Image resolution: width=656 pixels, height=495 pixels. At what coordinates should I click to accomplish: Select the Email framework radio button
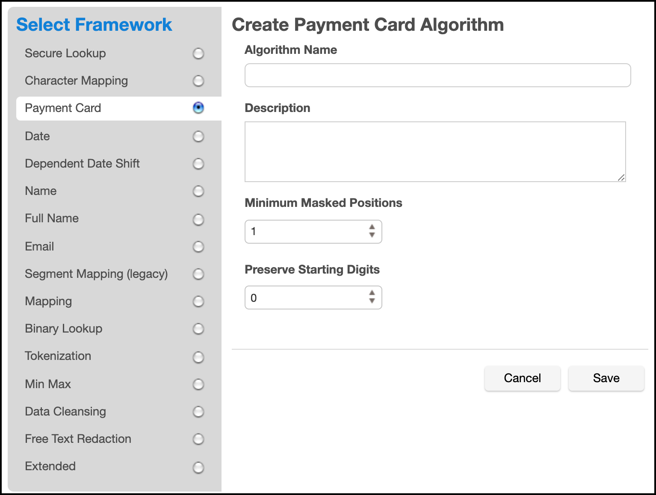pyautogui.click(x=198, y=247)
